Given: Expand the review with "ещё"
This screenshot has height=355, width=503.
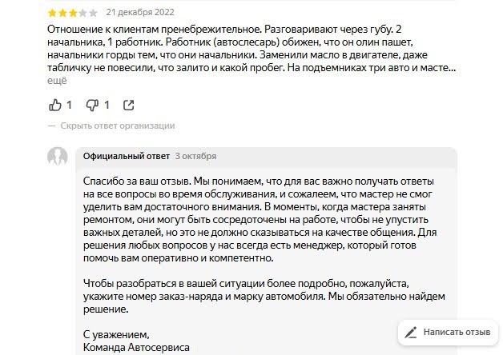Looking at the screenshot, I should point(56,81).
